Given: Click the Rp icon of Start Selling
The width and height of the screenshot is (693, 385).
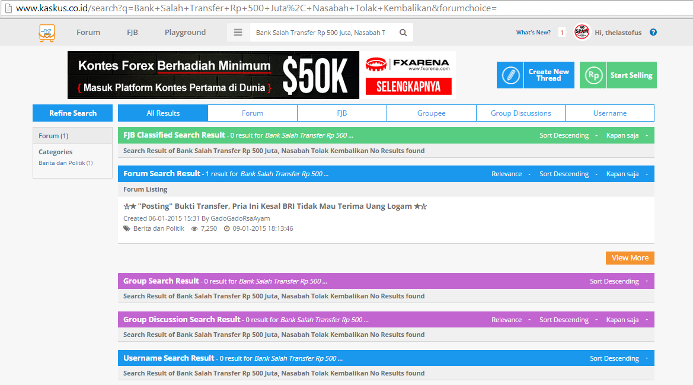Looking at the screenshot, I should tap(593, 75).
